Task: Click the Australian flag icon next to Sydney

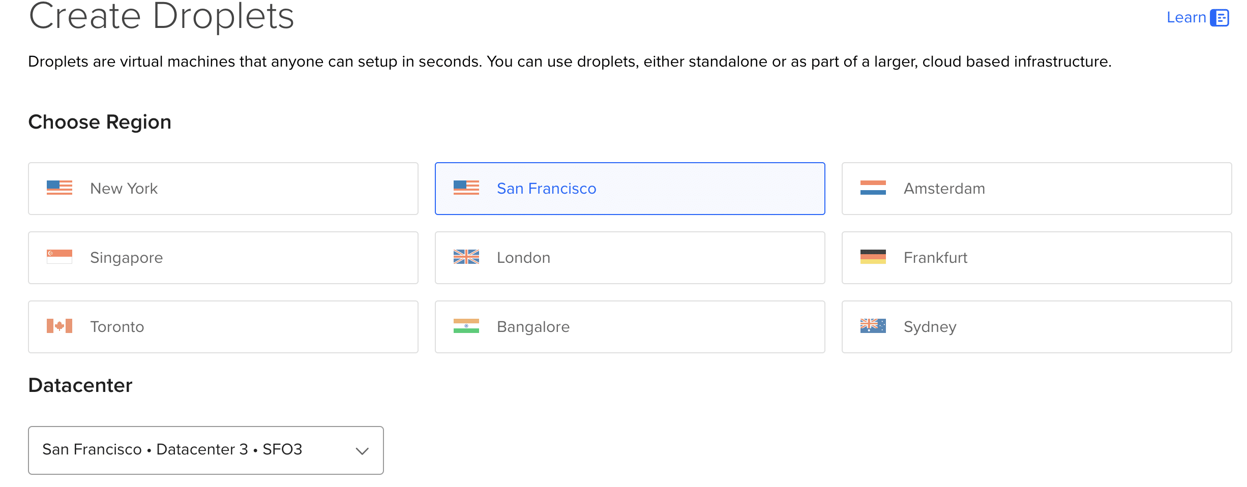Action: 873,326
